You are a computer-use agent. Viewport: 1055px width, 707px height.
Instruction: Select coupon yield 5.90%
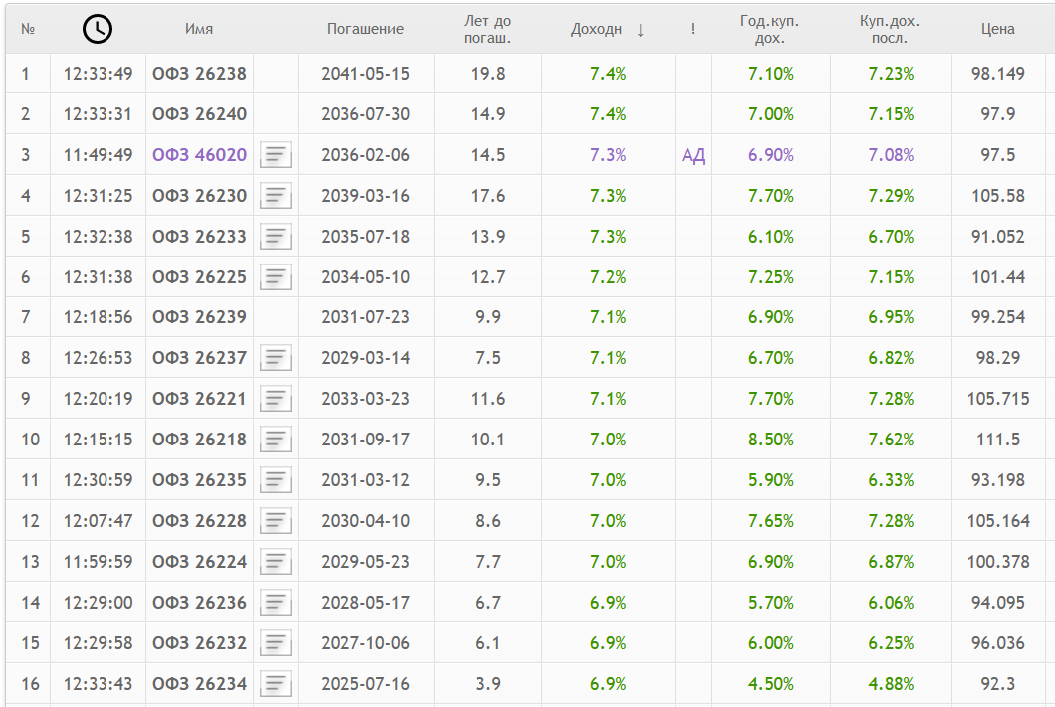[770, 480]
